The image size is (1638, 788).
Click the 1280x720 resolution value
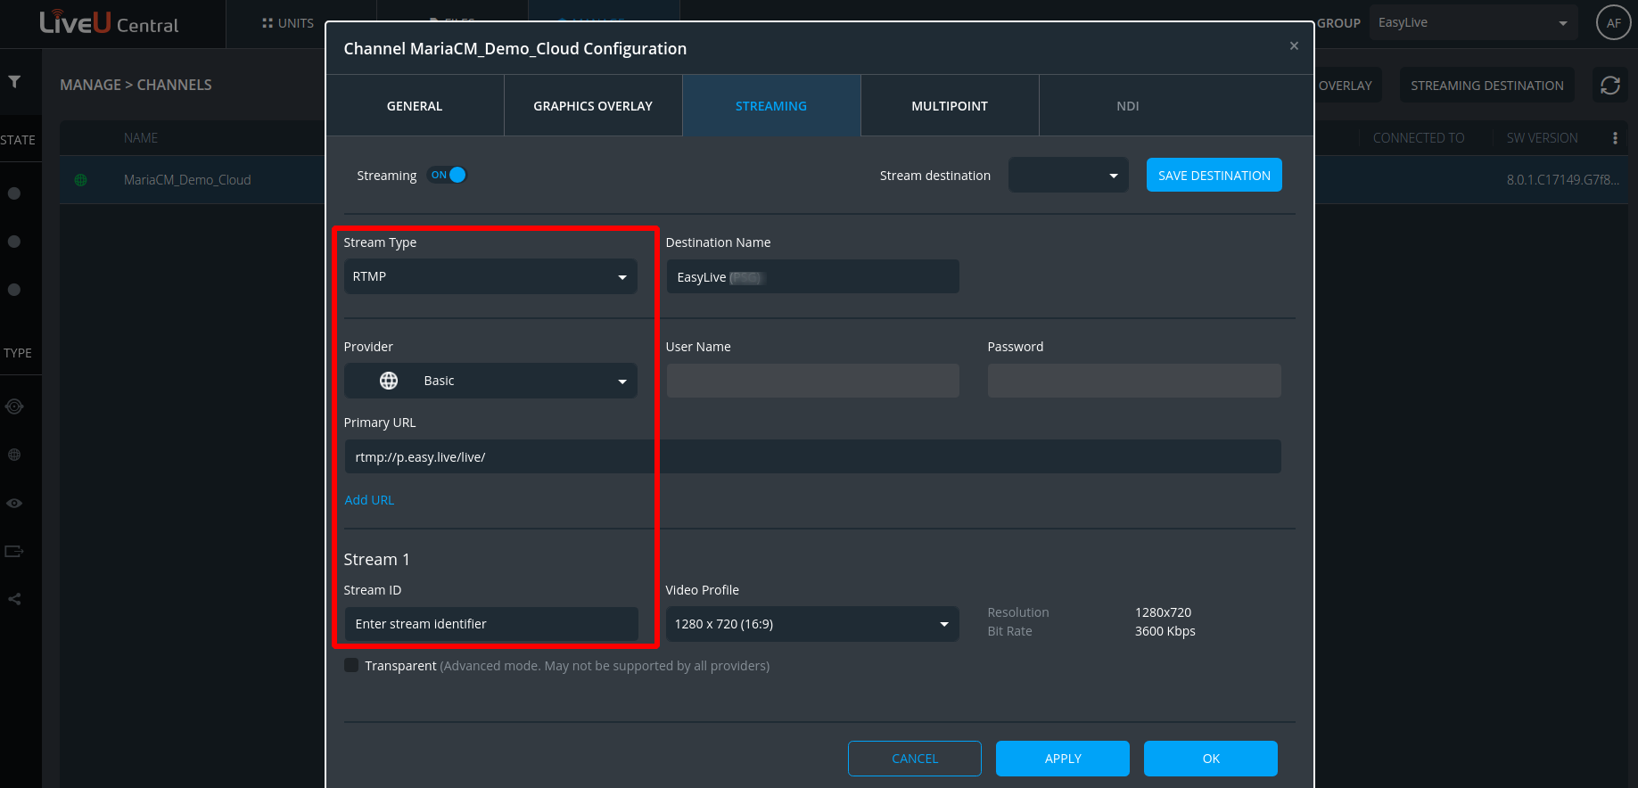point(1163,612)
